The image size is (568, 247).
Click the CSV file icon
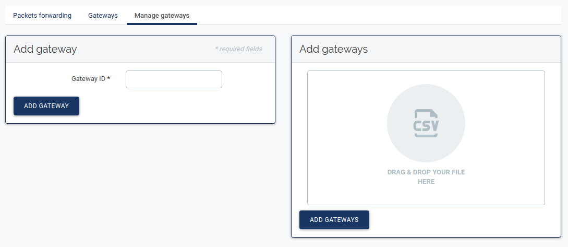(426, 124)
